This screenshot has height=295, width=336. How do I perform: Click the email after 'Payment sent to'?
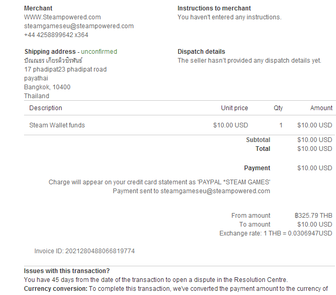click(x=215, y=191)
